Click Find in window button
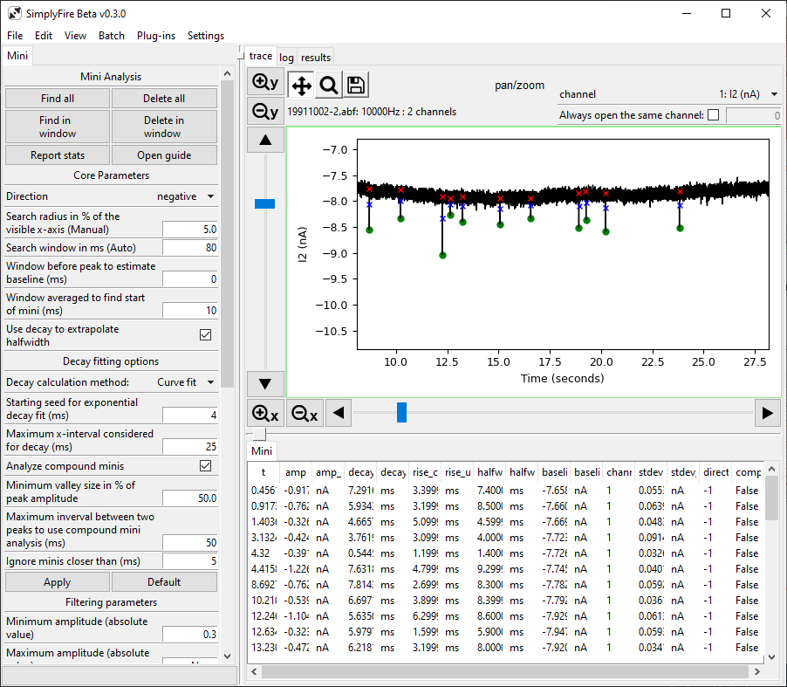This screenshot has height=687, width=787. [x=58, y=127]
